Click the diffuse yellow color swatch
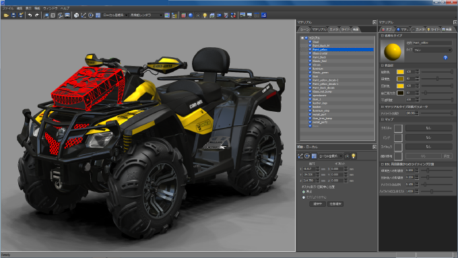 tap(400, 72)
